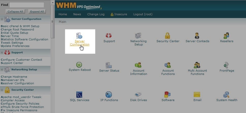246x113 pixels.
Task: Open Change Root Password link
Action: pyautogui.click(x=17, y=29)
